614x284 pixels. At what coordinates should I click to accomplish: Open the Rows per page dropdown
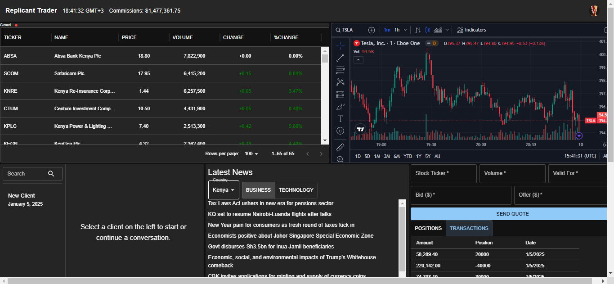click(251, 154)
